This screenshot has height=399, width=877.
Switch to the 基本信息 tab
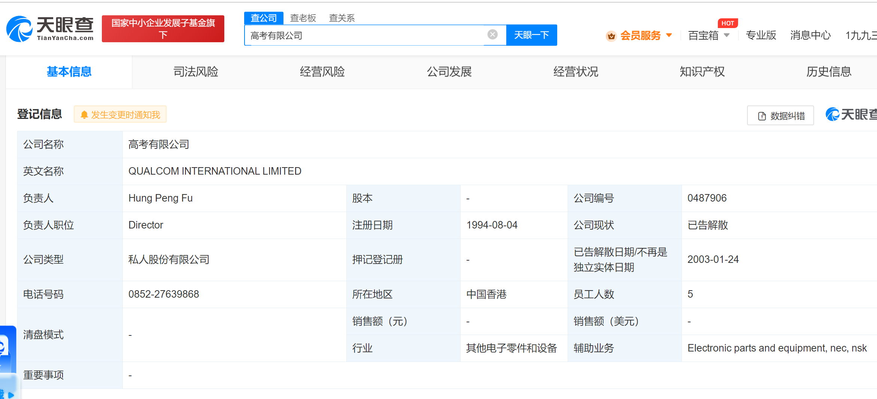(69, 72)
